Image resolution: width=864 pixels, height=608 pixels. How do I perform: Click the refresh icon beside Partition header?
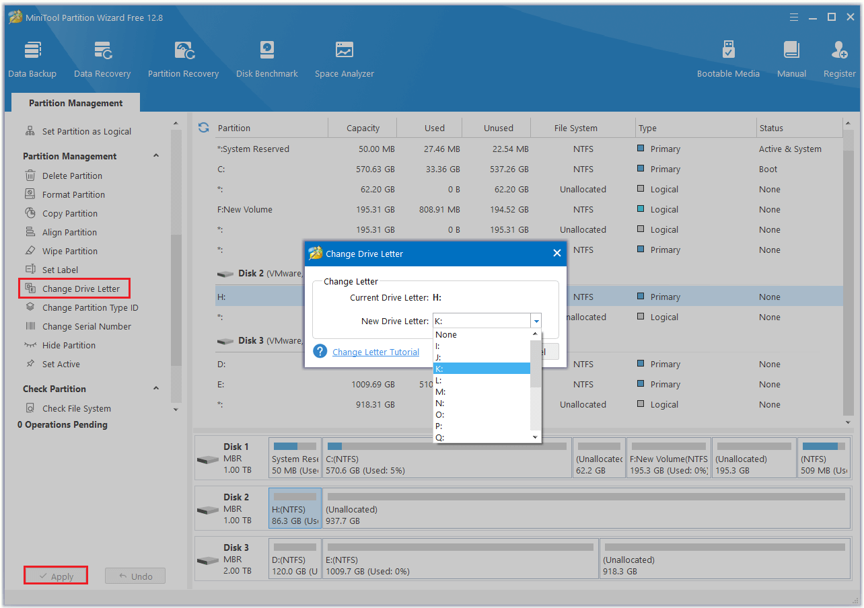[203, 127]
